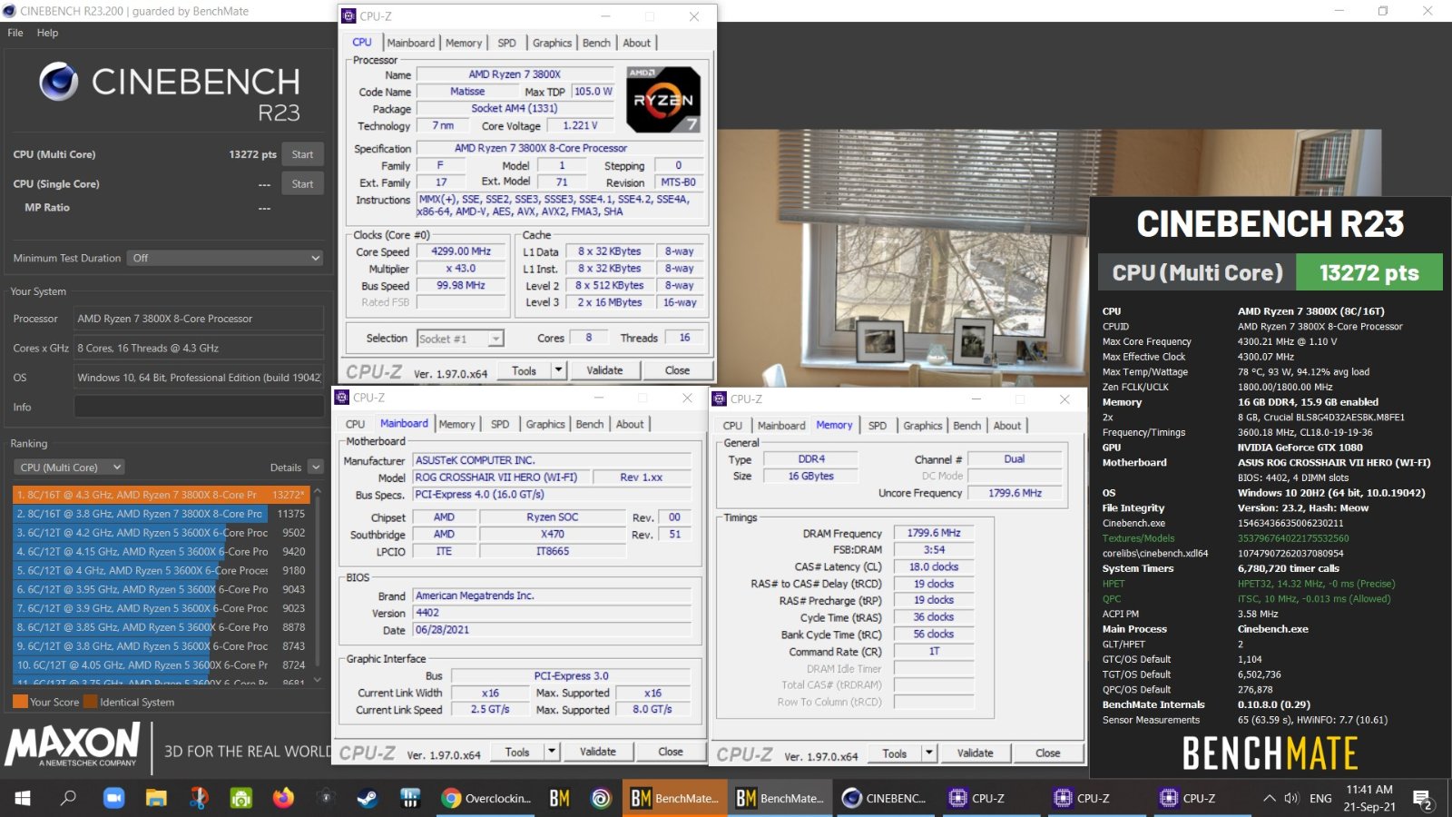Open the ranking CPU (Multi Core) dropdown
This screenshot has width=1452, height=817.
pos(70,468)
